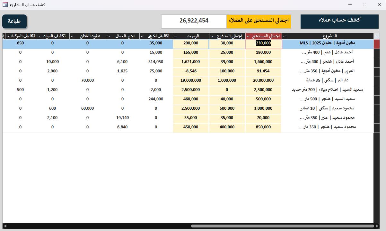Click the horizontal scrollbar left arrow
Screen dimensions: 386x231
pyautogui.click(x=5, y=226)
